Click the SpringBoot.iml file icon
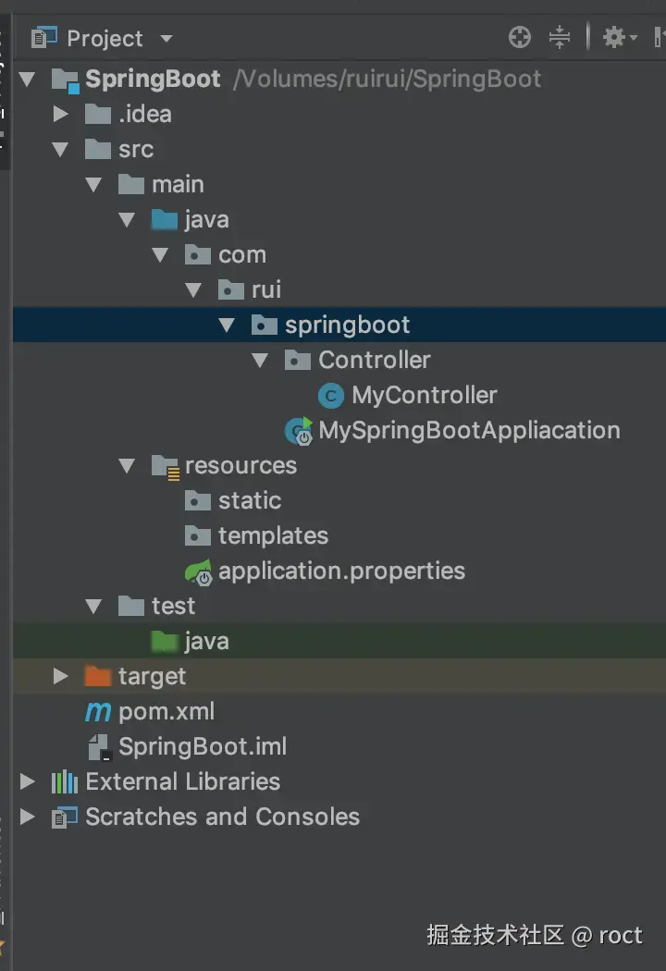 pyautogui.click(x=99, y=747)
